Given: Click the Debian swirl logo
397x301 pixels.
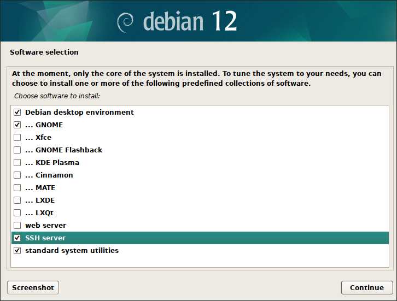Looking at the screenshot, I should [x=125, y=22].
